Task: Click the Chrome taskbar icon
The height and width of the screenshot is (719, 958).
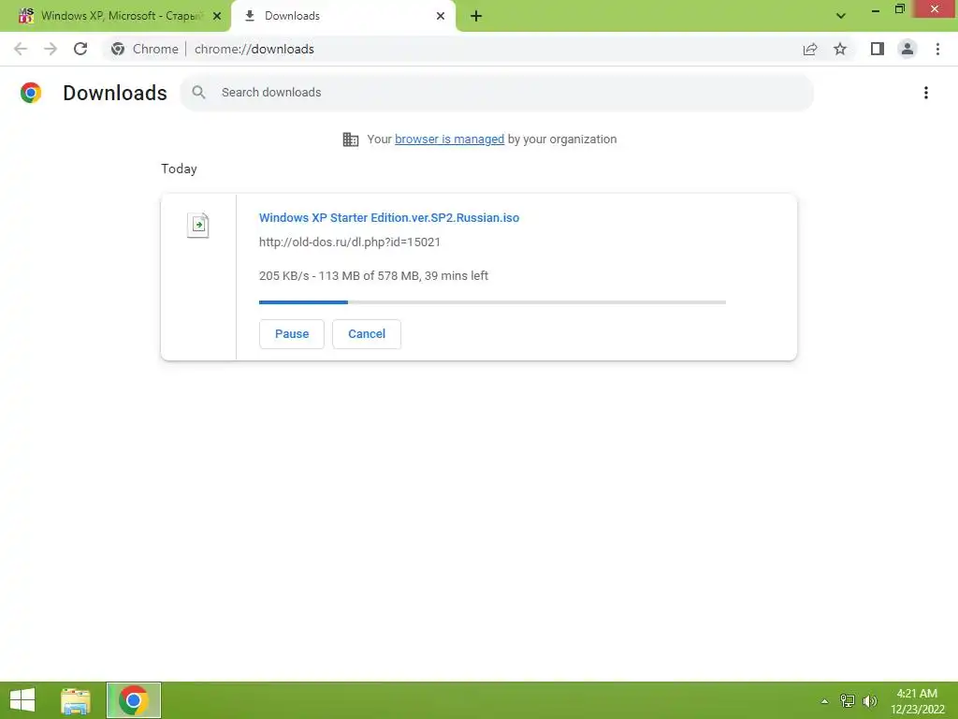Action: click(134, 700)
